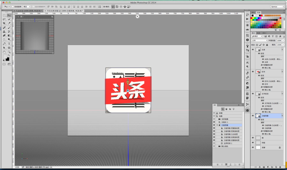287x170 pixels.
Task: Open the opacity value dropdown arrow
Action: point(283,40)
